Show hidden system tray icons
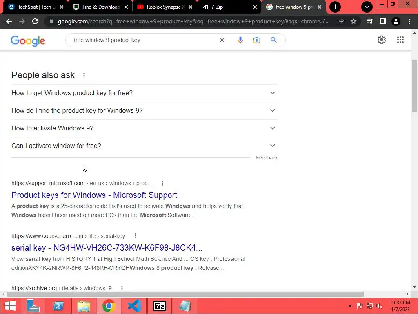The height and width of the screenshot is (314, 418). coord(350,306)
